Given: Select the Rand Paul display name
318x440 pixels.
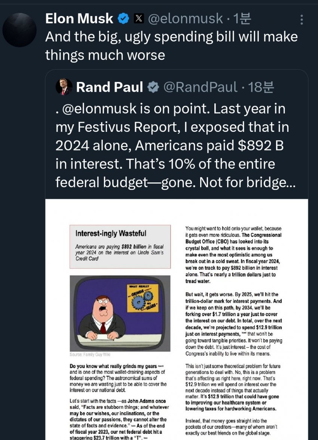Looking at the screenshot, I should coord(109,87).
